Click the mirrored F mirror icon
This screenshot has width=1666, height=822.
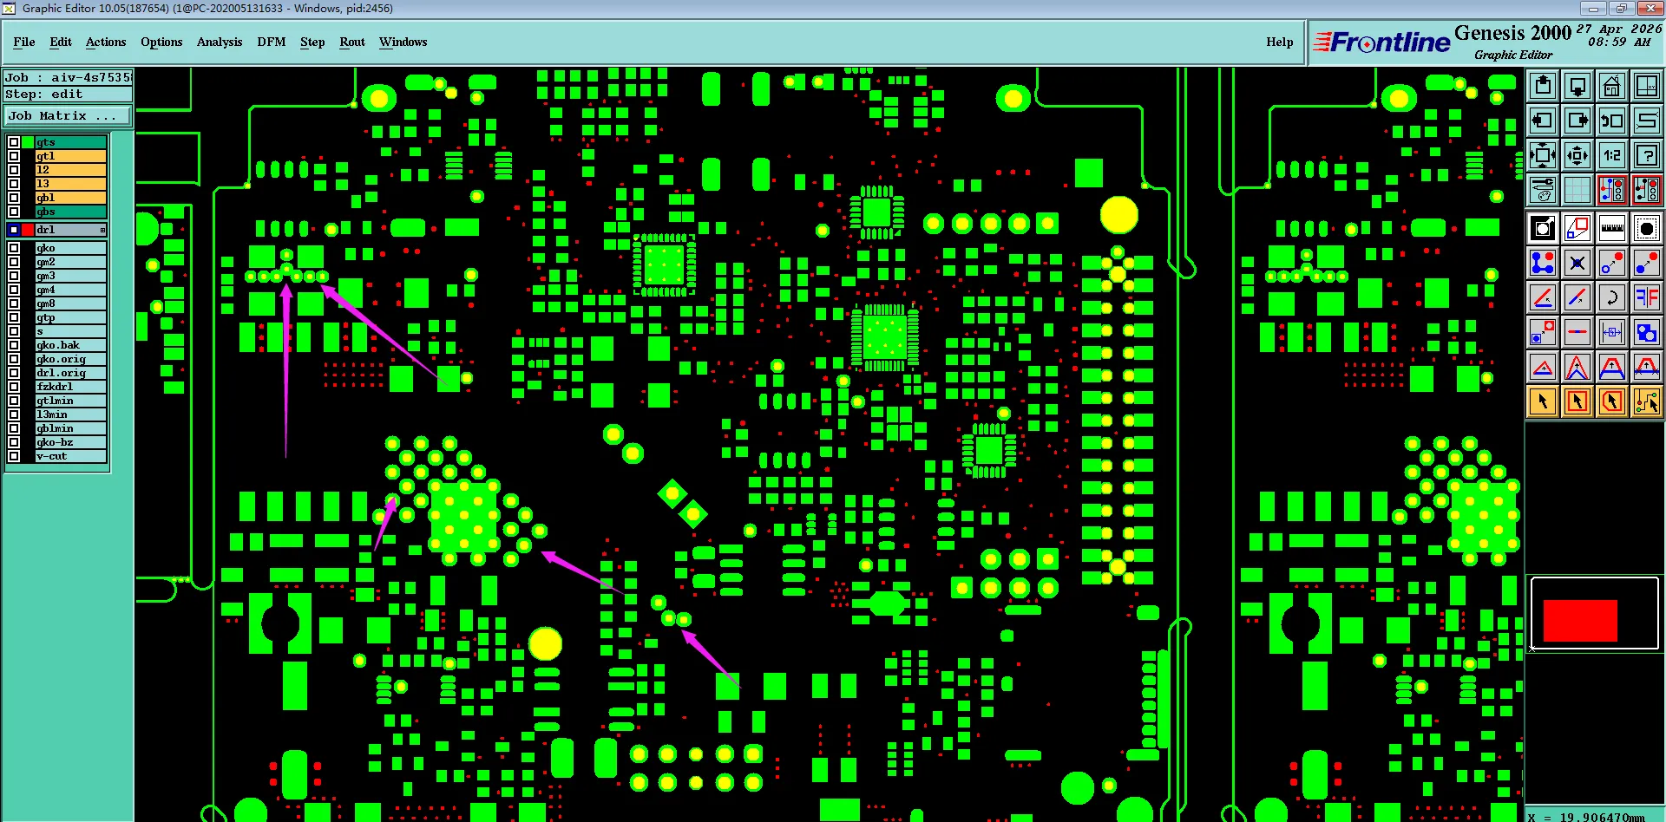click(1646, 297)
